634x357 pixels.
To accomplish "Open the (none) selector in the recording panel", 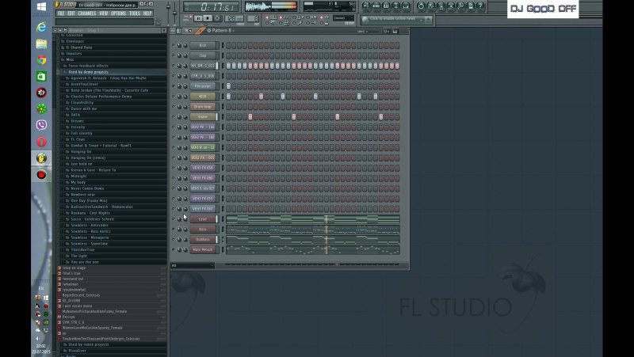I will coord(343,17).
